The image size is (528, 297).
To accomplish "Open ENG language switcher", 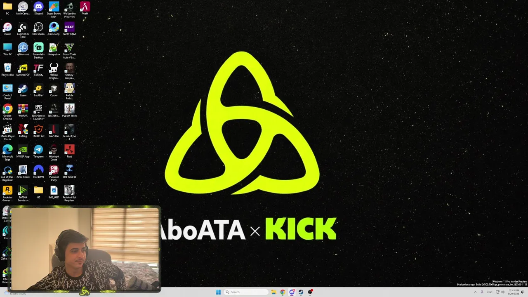I will pyautogui.click(x=490, y=292).
